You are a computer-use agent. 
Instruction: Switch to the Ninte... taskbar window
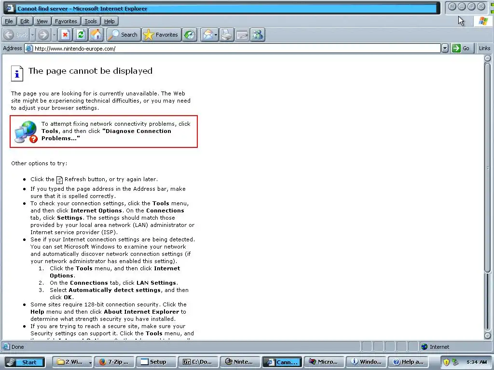pos(240,362)
